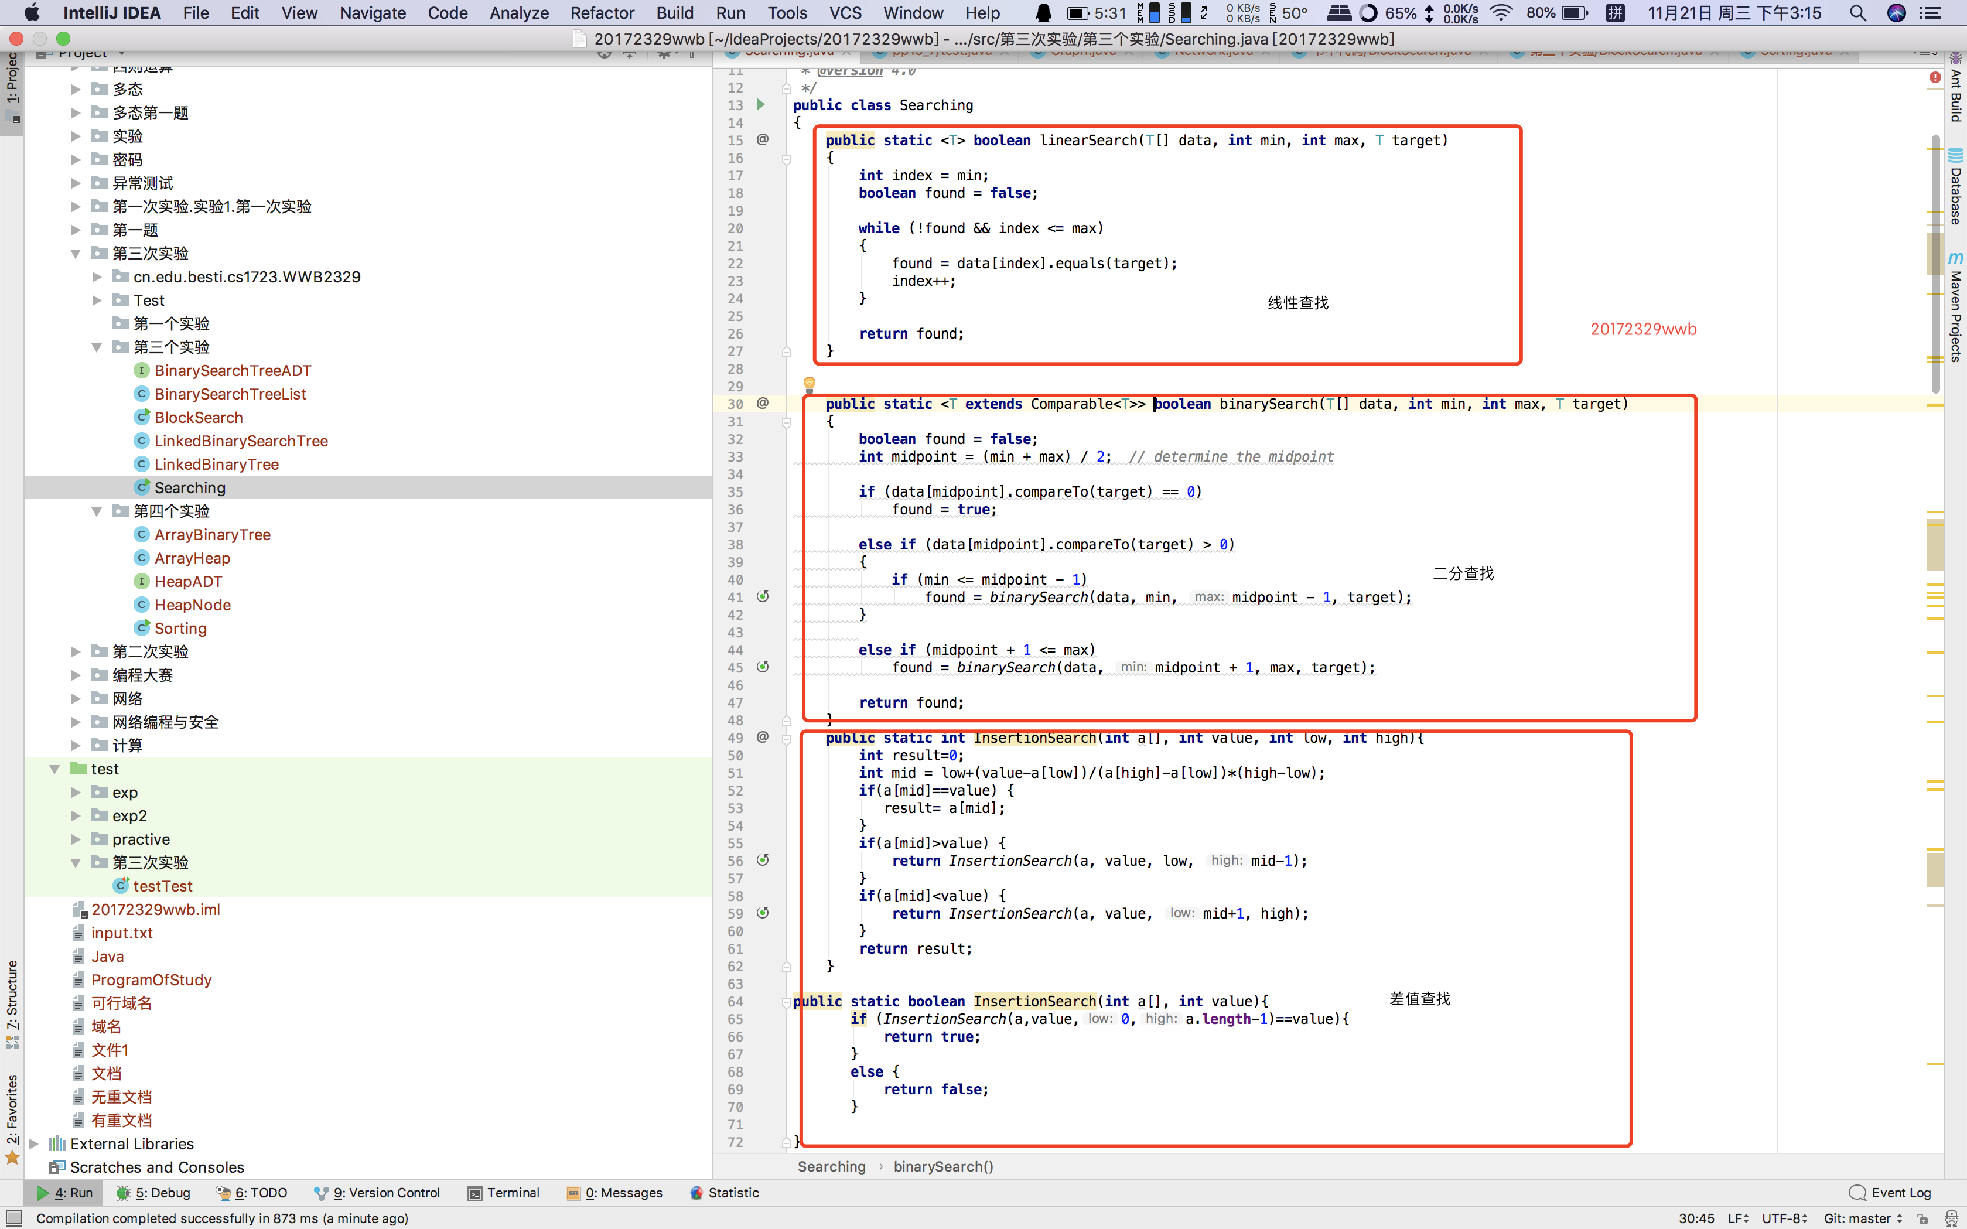Click the Siri icon in the menu bar
1967x1229 pixels.
click(x=1896, y=13)
